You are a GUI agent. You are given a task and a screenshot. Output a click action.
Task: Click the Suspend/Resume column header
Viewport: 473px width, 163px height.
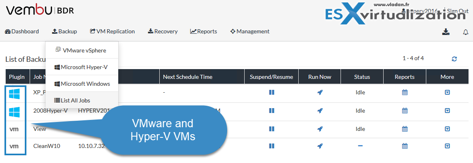point(271,77)
